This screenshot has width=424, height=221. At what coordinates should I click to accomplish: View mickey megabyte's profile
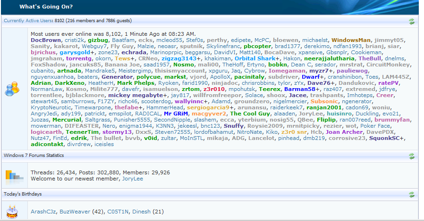click(136, 95)
